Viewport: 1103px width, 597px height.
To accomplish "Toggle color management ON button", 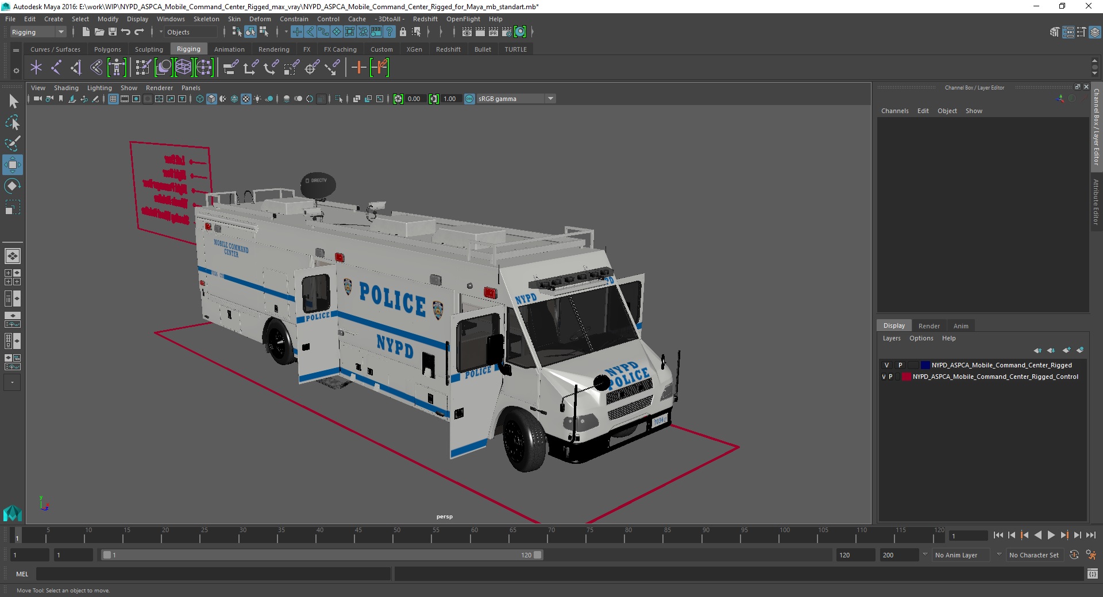I will tap(469, 99).
